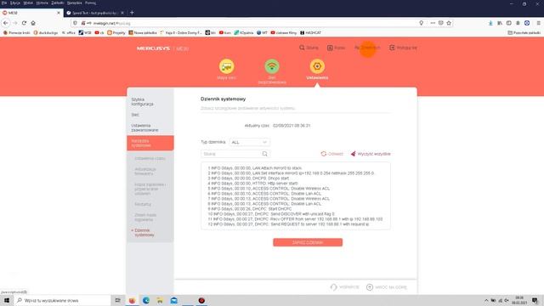This screenshot has width=544, height=306.
Task: Open Task View on the taskbar
Action: click(117, 300)
